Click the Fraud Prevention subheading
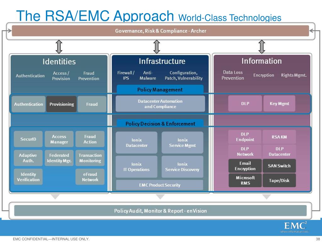The height and width of the screenshot is (242, 322). click(89, 76)
